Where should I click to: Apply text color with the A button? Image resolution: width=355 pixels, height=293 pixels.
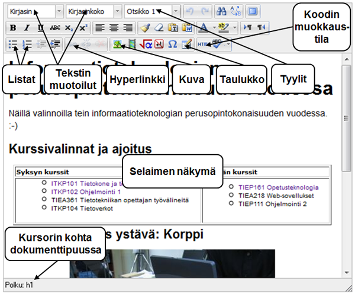click(x=204, y=28)
